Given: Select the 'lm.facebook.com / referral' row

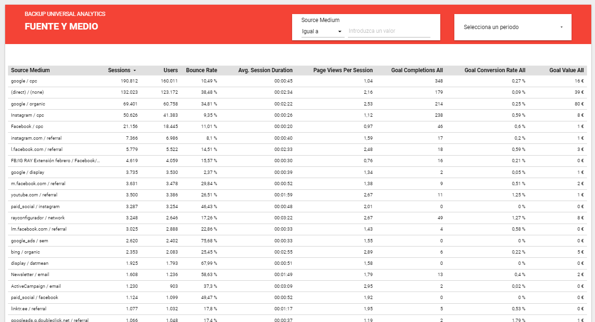Looking at the screenshot, I should (x=297, y=229).
